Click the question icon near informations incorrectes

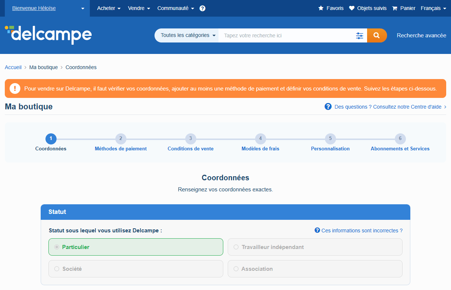317,230
